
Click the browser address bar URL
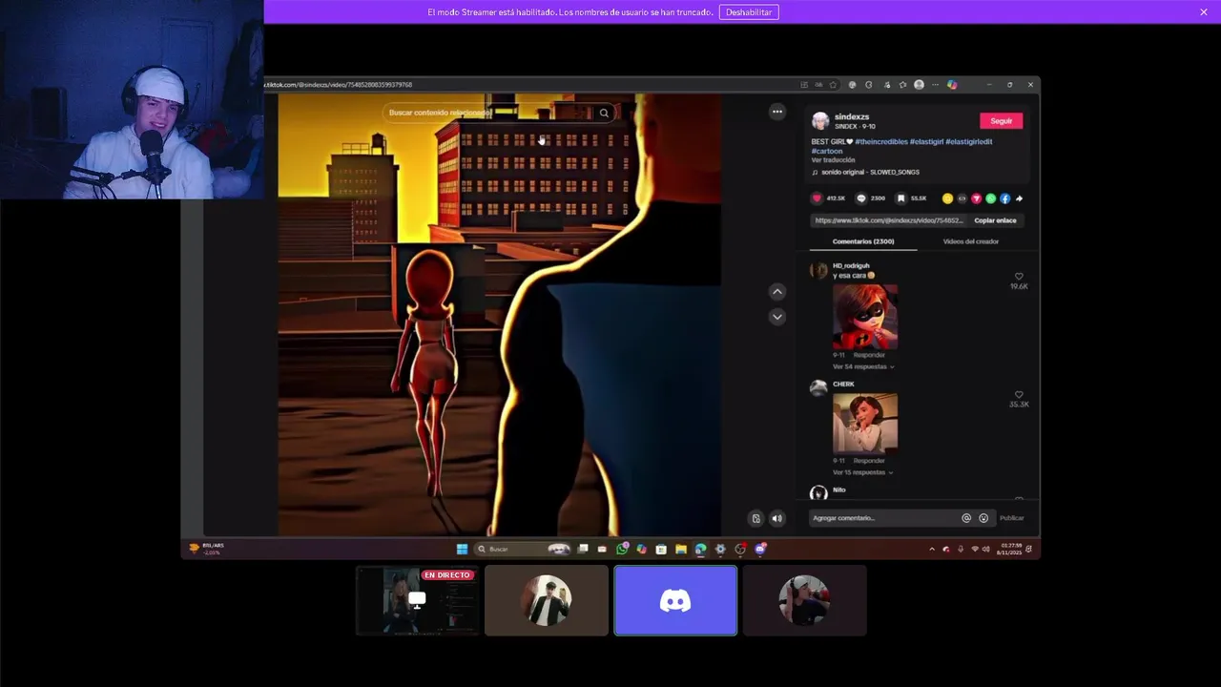[340, 85]
